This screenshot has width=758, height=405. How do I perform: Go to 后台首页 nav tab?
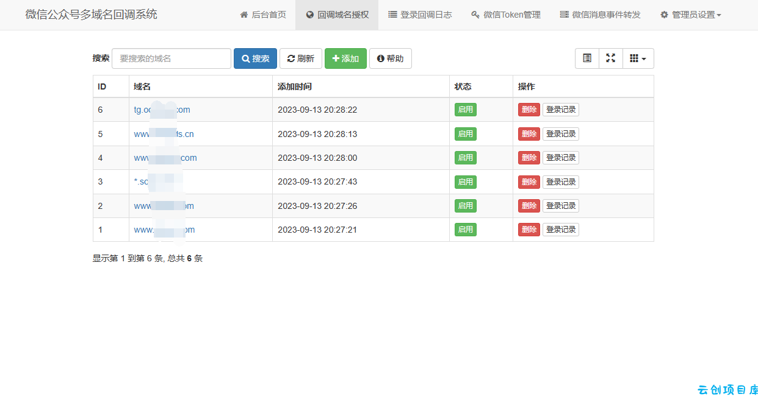pos(263,15)
